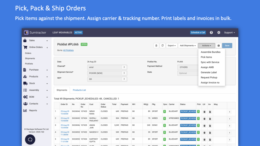Open the Support menu dropdown
260x146 pixels.
229,33
